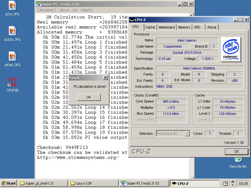Screen dimensions: 251x188
Task: Click the Code Name Coppermine field
Action: (173, 46)
